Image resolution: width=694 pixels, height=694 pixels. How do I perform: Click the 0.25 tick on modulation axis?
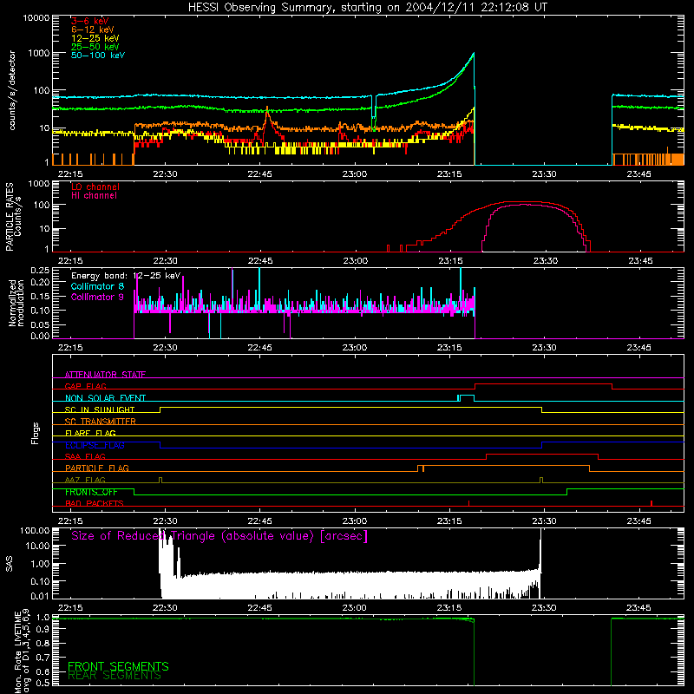[40, 271]
